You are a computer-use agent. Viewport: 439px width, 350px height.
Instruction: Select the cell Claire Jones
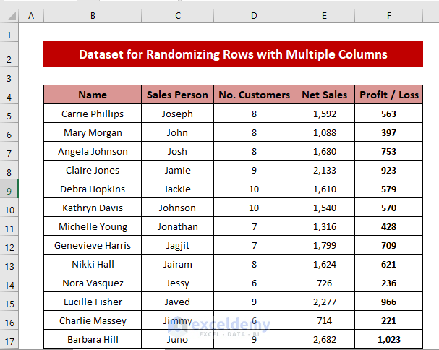coord(93,170)
